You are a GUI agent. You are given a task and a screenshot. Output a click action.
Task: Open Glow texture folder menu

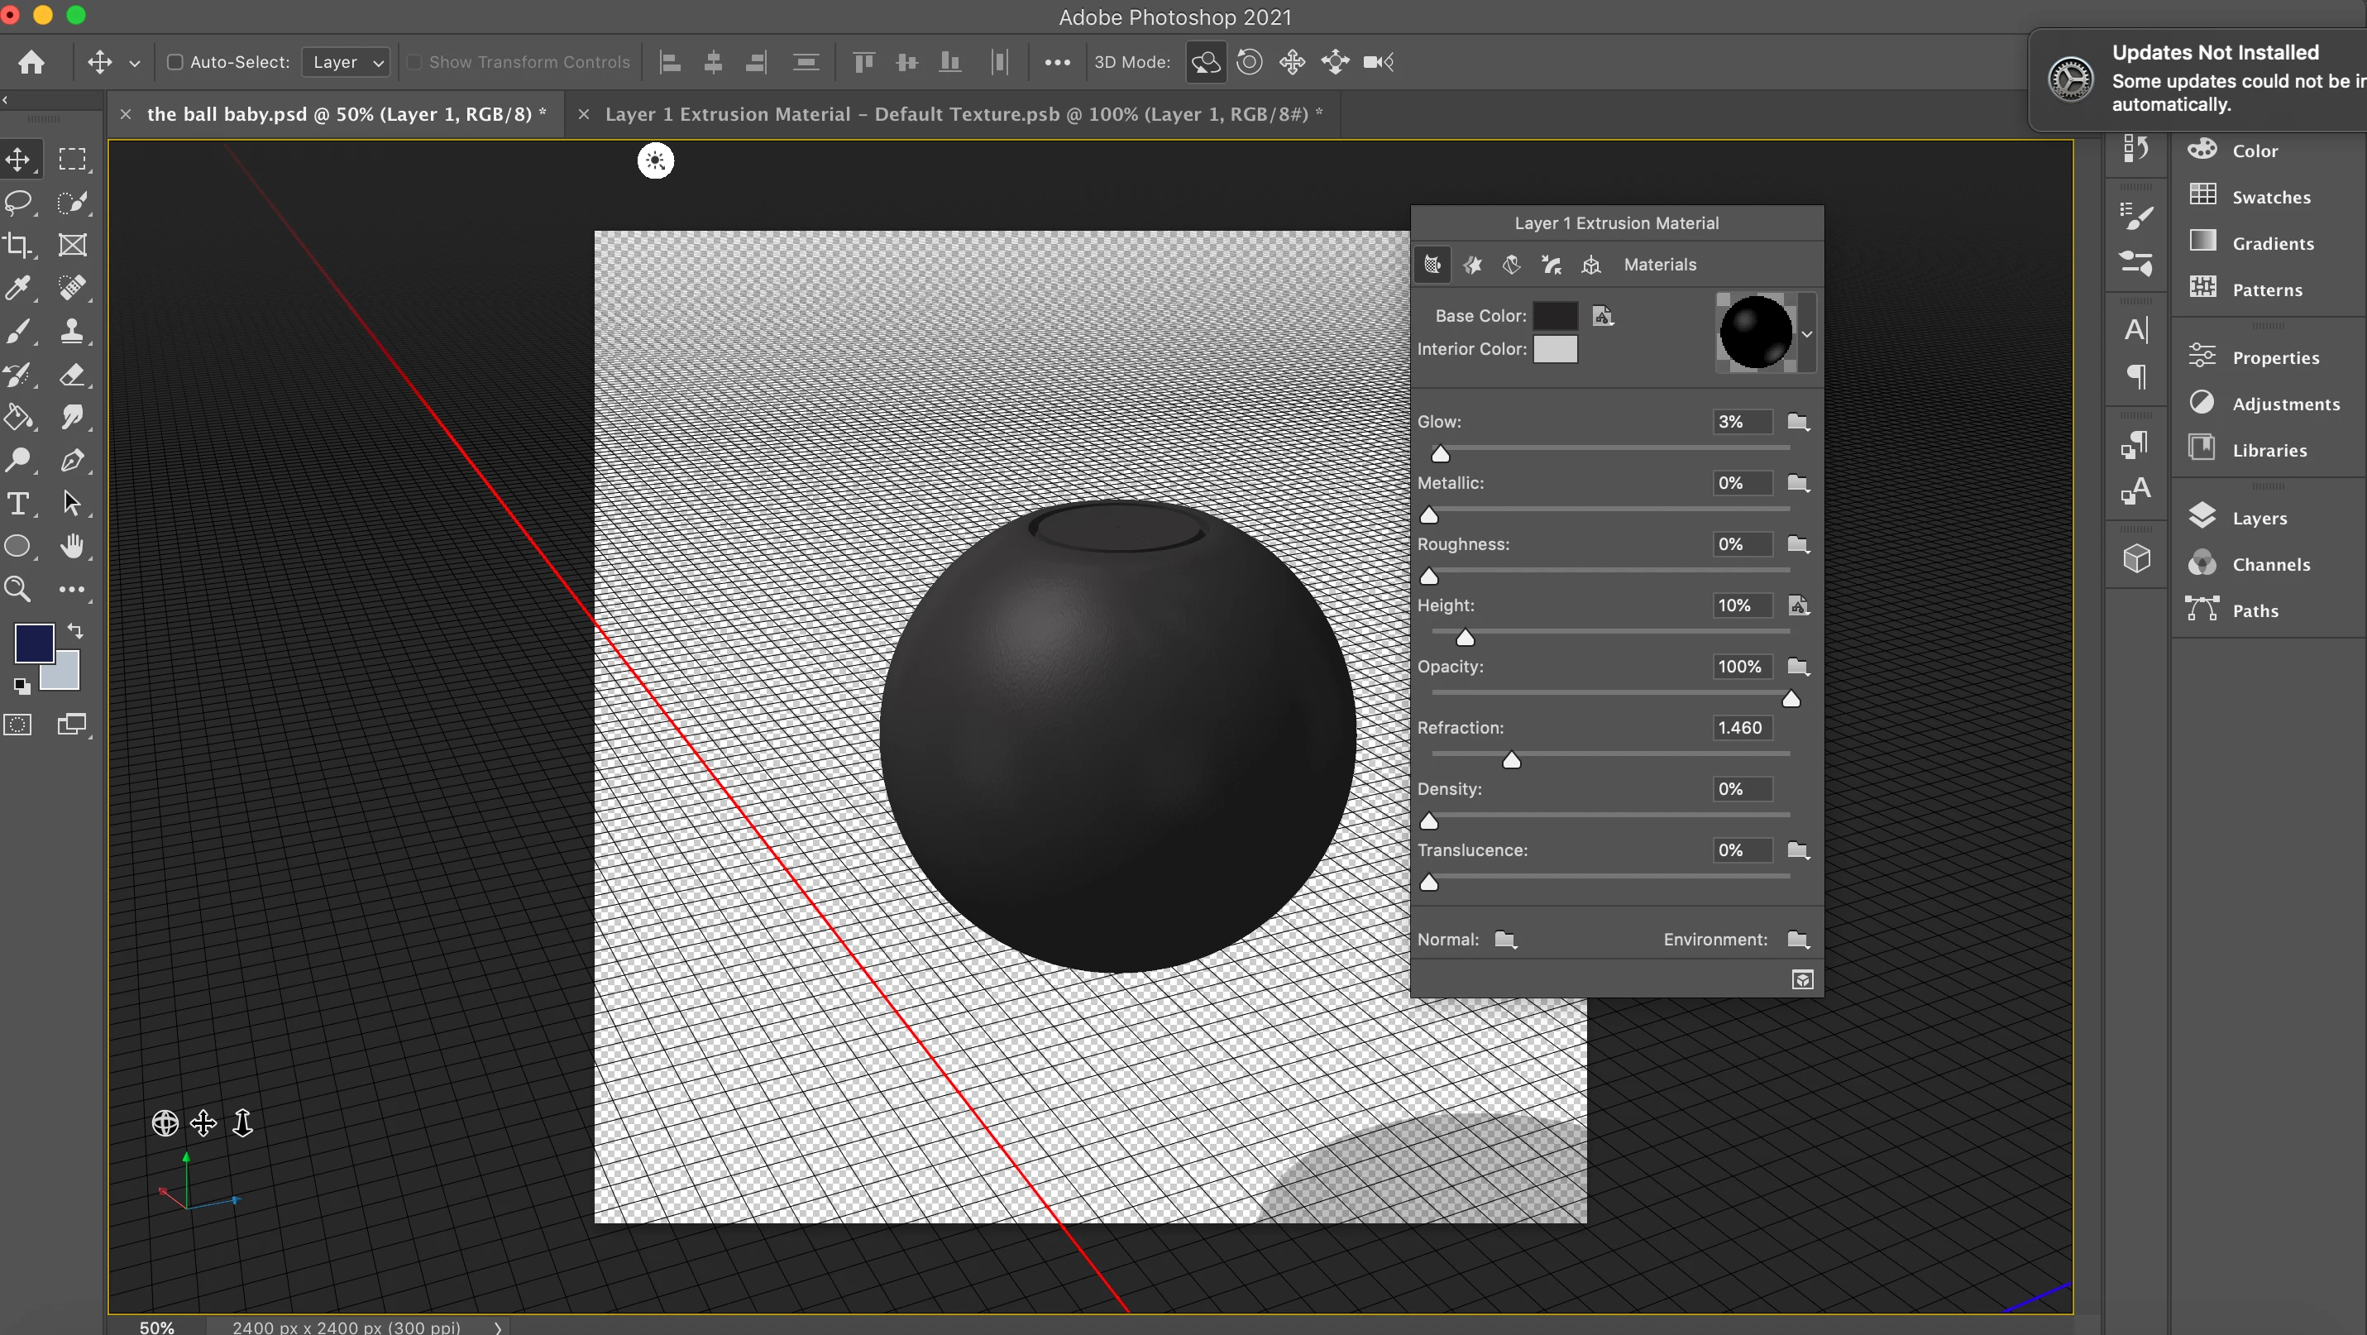point(1798,422)
